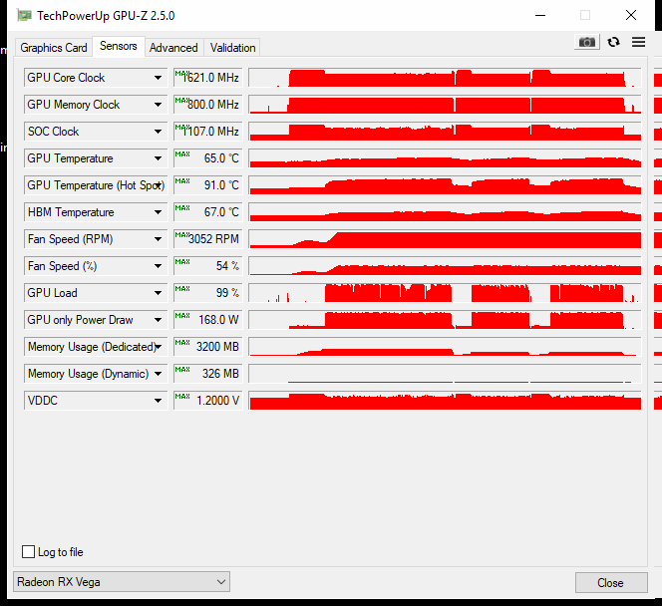Screen dimensions: 662x606
Task: Click the Fan Speed (RPM) graph
Action: (x=445, y=239)
